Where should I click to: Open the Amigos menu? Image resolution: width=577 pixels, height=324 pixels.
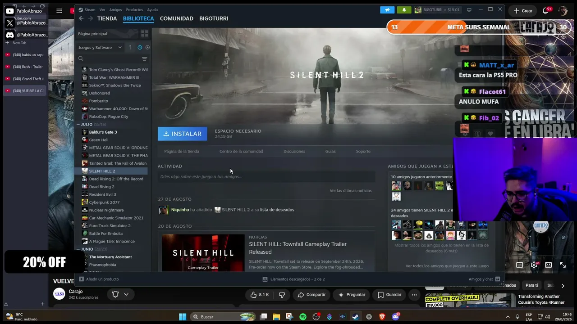click(115, 10)
